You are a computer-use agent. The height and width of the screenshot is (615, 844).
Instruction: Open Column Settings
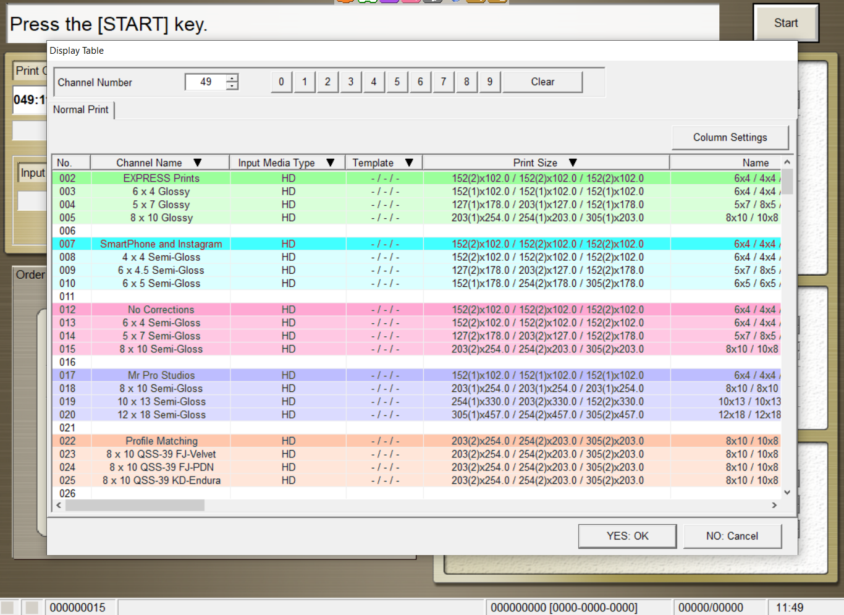(730, 137)
